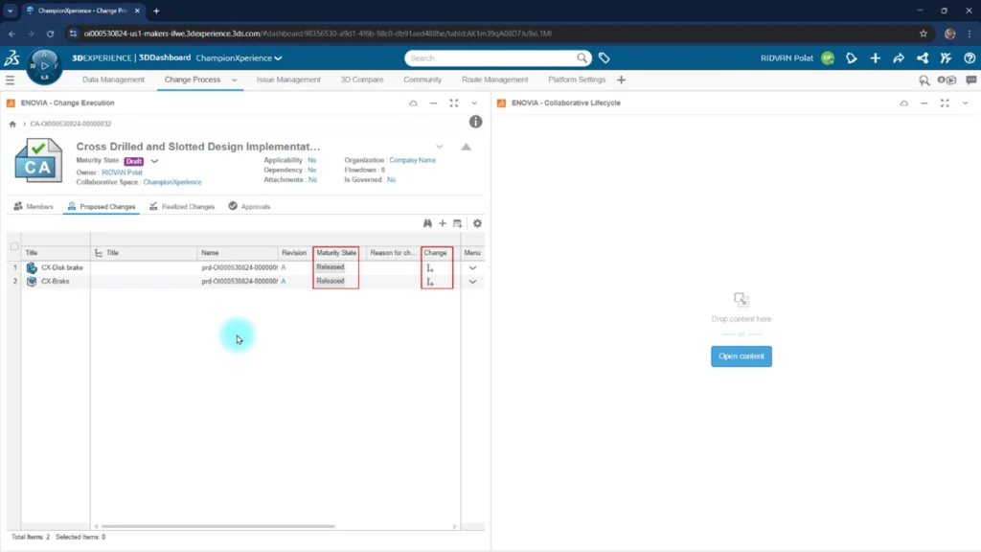Screen dimensions: 981x552
Task: Open Menu chevron for CX-Disk brake row
Action: [x=472, y=268]
